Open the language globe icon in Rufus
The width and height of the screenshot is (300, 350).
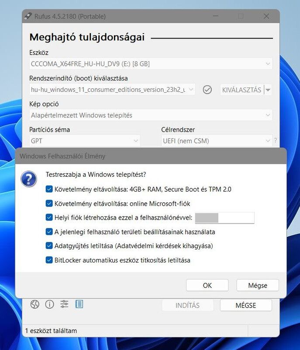point(35,304)
